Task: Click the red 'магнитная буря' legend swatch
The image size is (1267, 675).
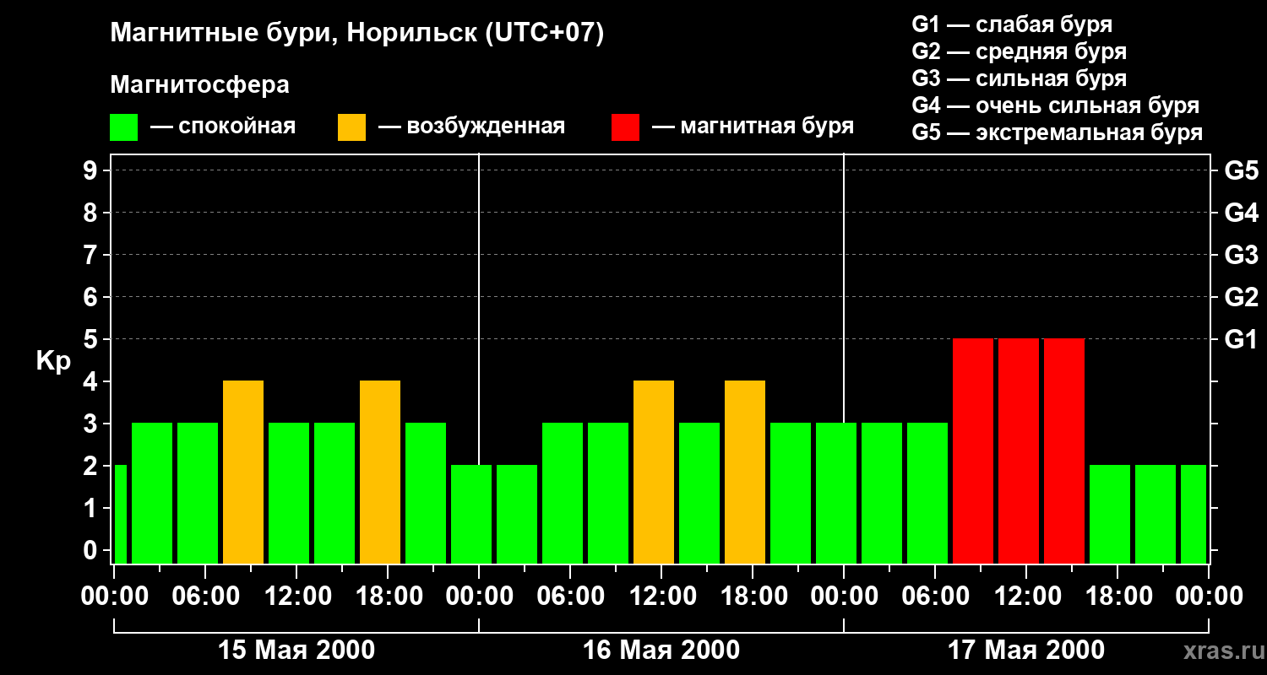Action: [x=625, y=127]
